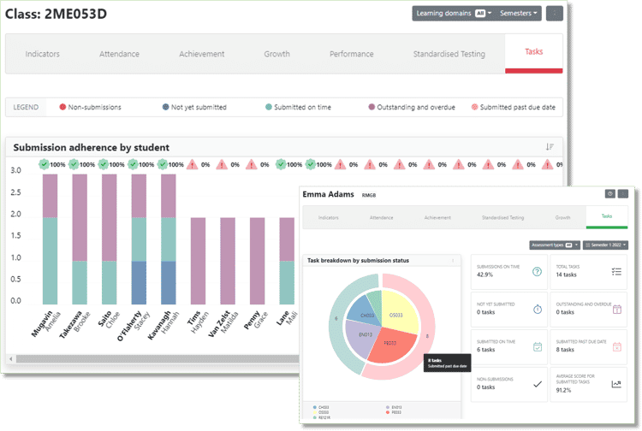
Task: Open the Semester 1 2022 dropdown
Action: pos(605,245)
